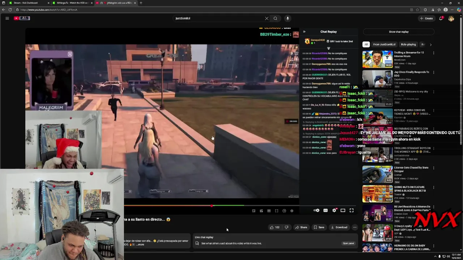Open Going Nuts On Feature Spins thumbnail
Viewport: 463px width, 260px height.
coord(377,194)
